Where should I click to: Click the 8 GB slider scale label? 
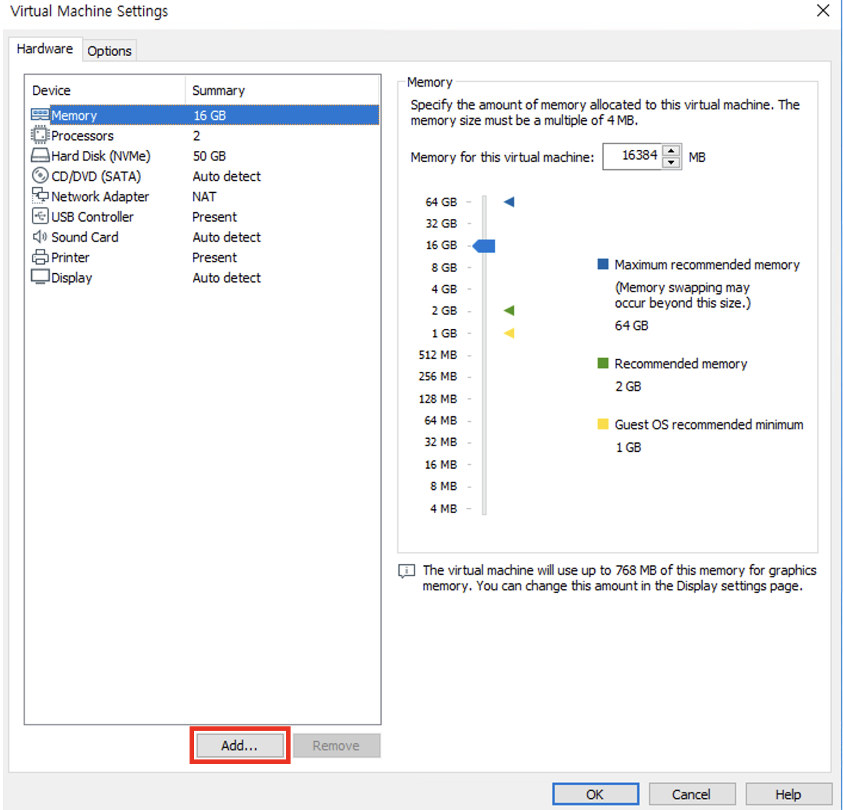[x=444, y=267]
